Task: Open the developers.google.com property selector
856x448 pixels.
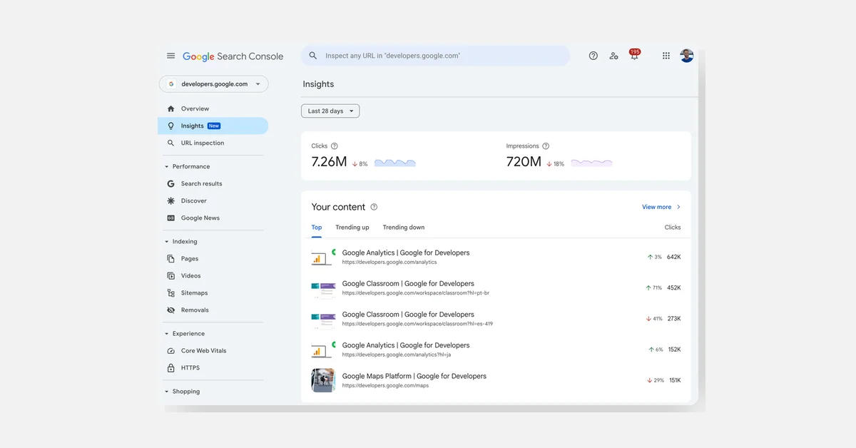Action: 214,84
